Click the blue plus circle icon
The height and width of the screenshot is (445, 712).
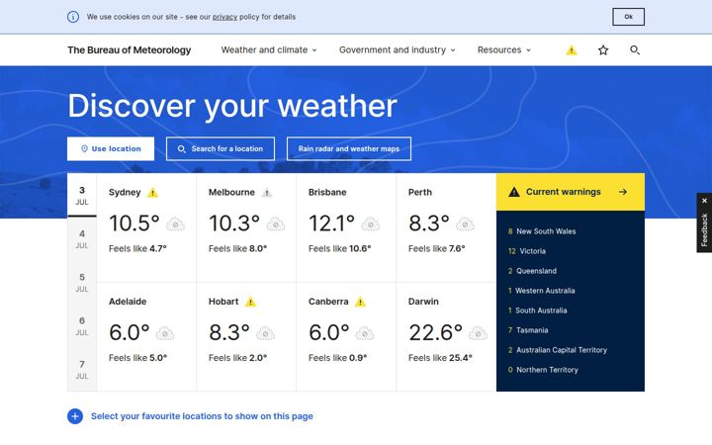pyautogui.click(x=75, y=416)
